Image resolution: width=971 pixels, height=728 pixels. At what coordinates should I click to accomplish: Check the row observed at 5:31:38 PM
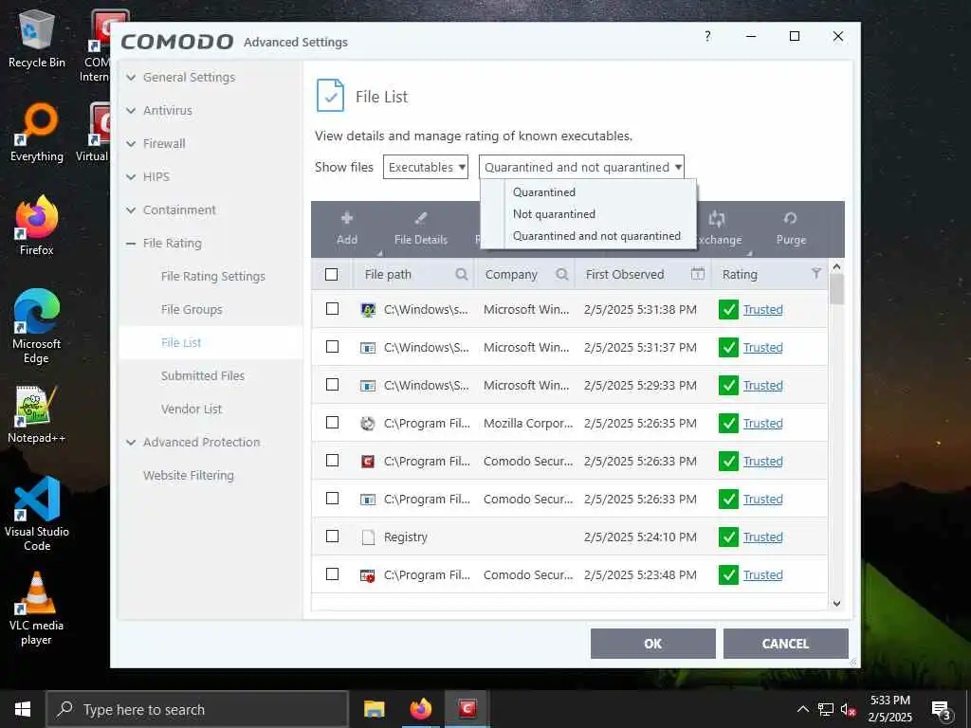click(x=333, y=308)
